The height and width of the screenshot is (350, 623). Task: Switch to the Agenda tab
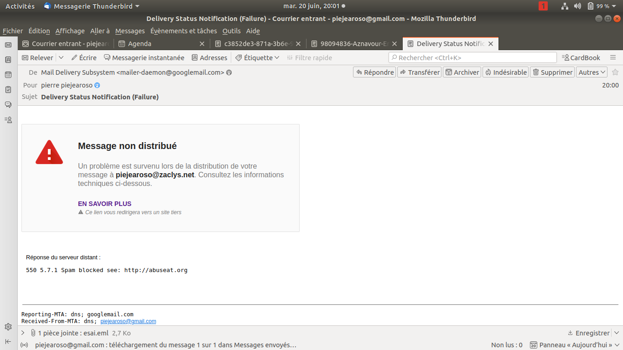pyautogui.click(x=161, y=44)
